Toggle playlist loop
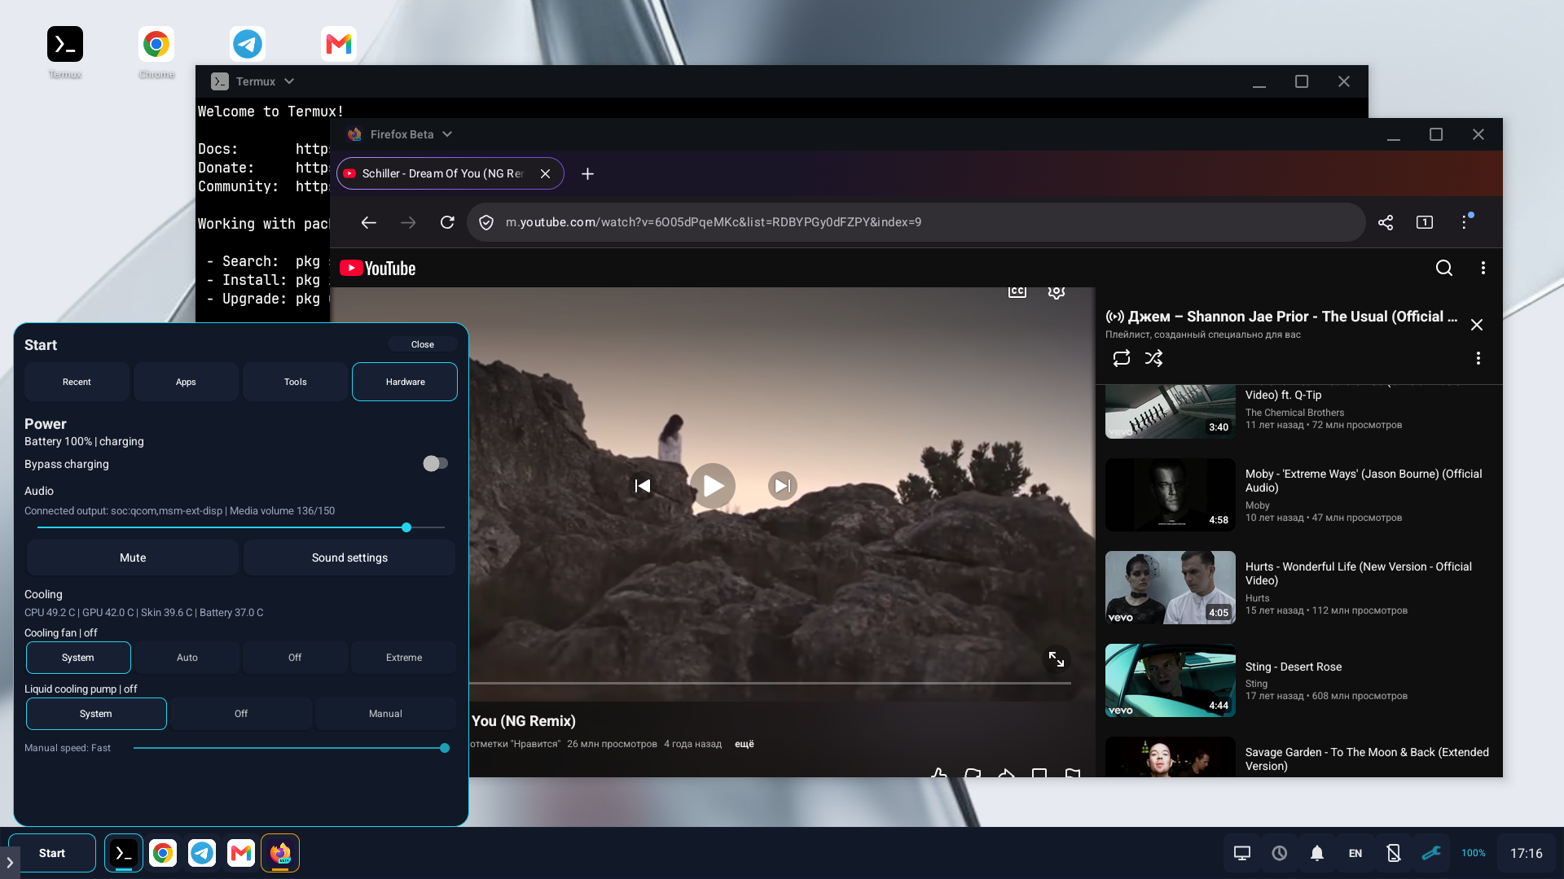1564x879 pixels. click(x=1122, y=358)
